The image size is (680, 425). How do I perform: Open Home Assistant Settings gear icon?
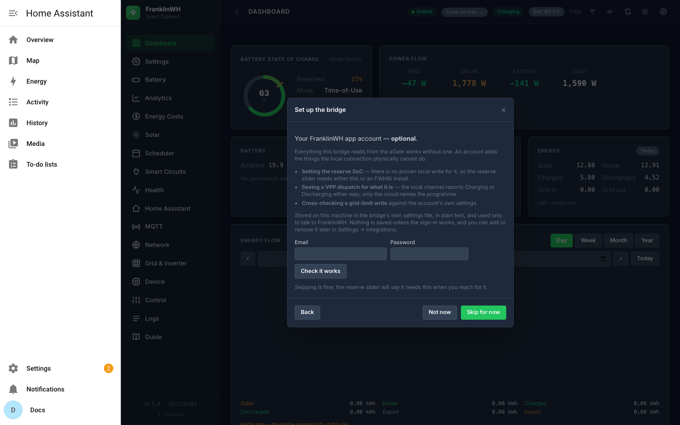pos(13,368)
